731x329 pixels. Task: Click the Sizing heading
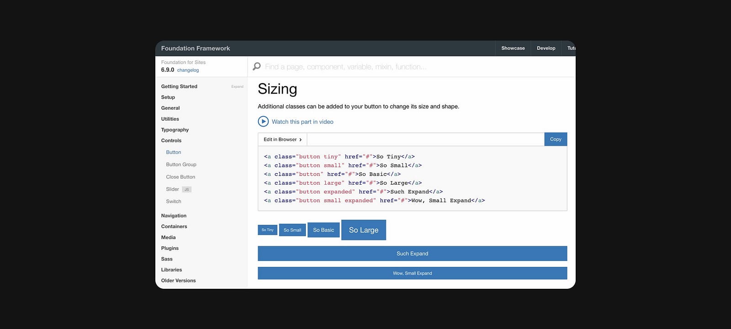pyautogui.click(x=277, y=89)
